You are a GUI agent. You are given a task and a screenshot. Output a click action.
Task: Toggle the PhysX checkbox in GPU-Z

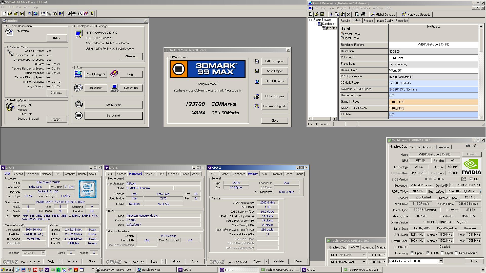(x=442, y=253)
